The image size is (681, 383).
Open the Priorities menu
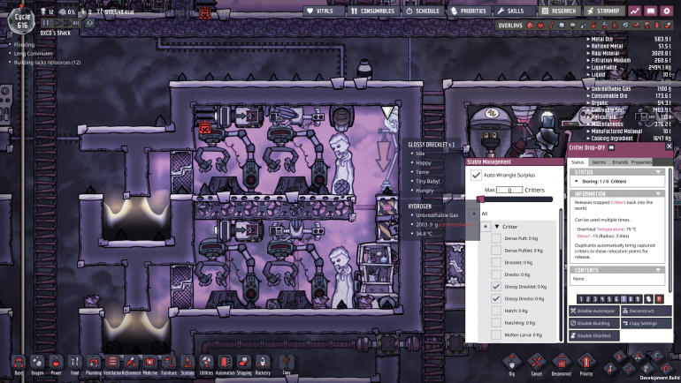pos(469,11)
